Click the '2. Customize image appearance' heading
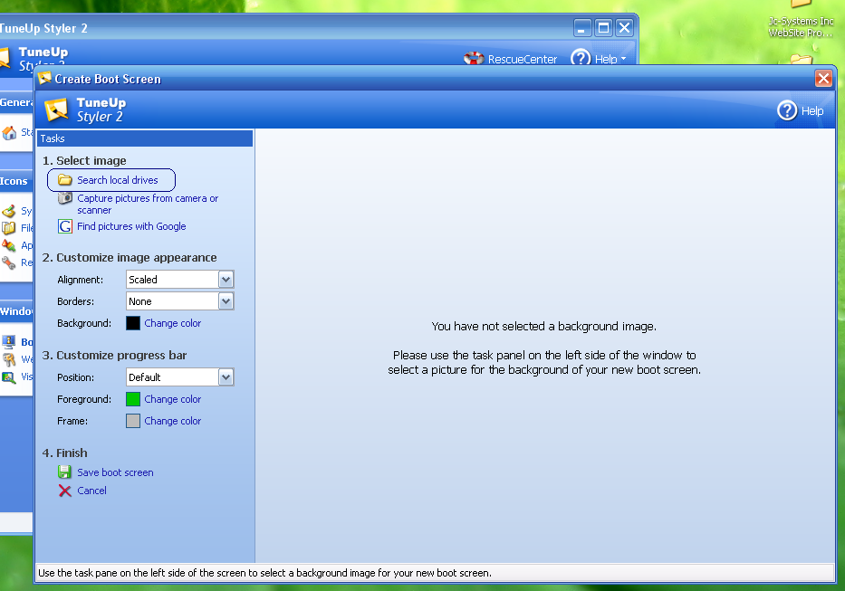This screenshot has width=845, height=591. (x=130, y=258)
